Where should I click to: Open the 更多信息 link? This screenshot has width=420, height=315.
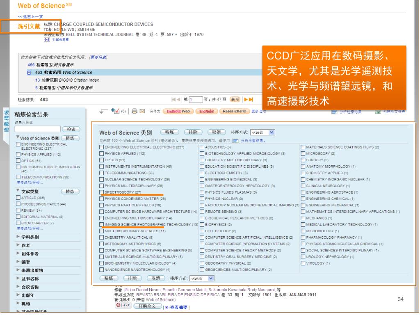coord(98,57)
